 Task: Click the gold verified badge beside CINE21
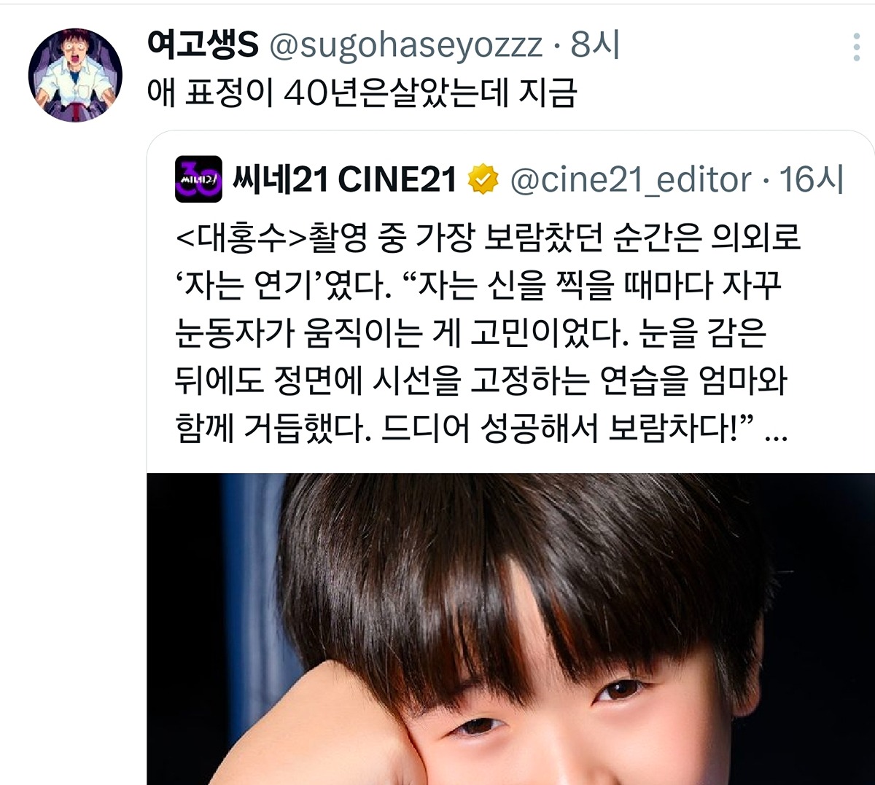[x=483, y=180]
